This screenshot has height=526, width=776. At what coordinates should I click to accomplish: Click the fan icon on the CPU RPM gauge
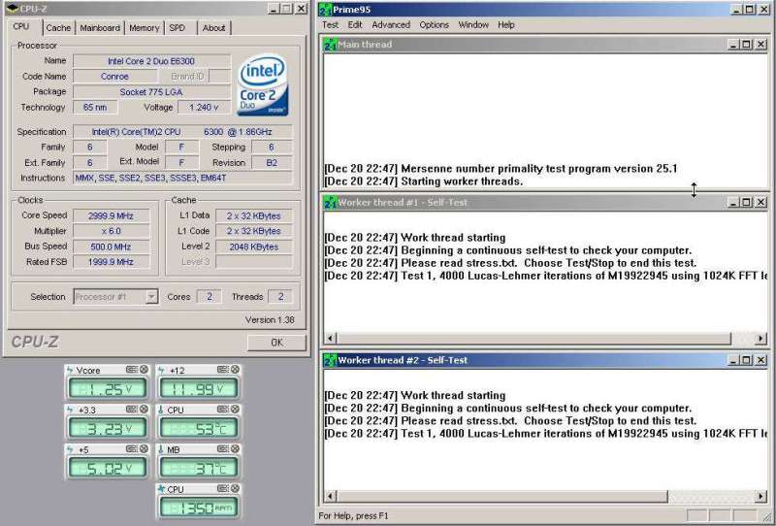point(161,489)
